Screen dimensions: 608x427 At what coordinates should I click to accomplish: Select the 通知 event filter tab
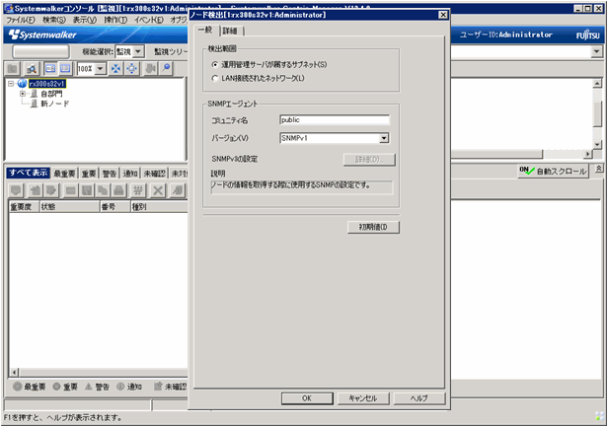[x=130, y=174]
